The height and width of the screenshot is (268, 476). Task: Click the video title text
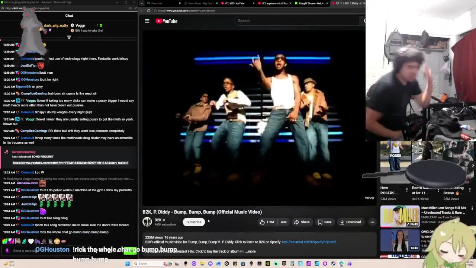tap(202, 212)
